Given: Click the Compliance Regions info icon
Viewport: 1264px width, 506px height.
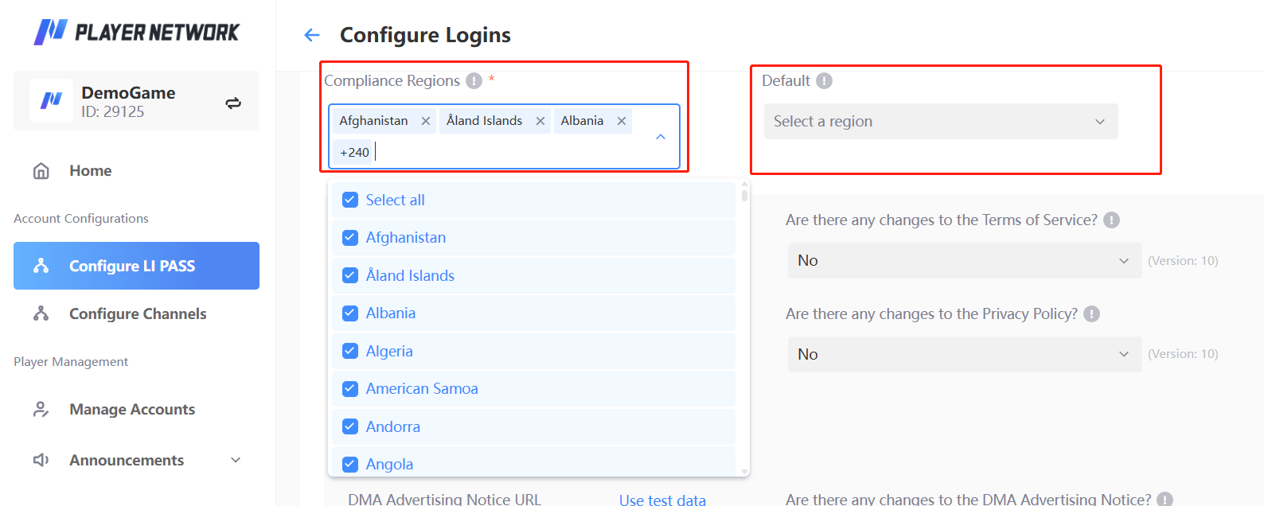Looking at the screenshot, I should [474, 81].
